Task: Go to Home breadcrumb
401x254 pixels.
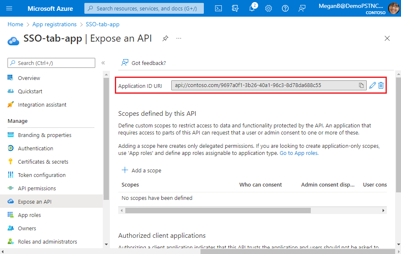Action: (15, 24)
